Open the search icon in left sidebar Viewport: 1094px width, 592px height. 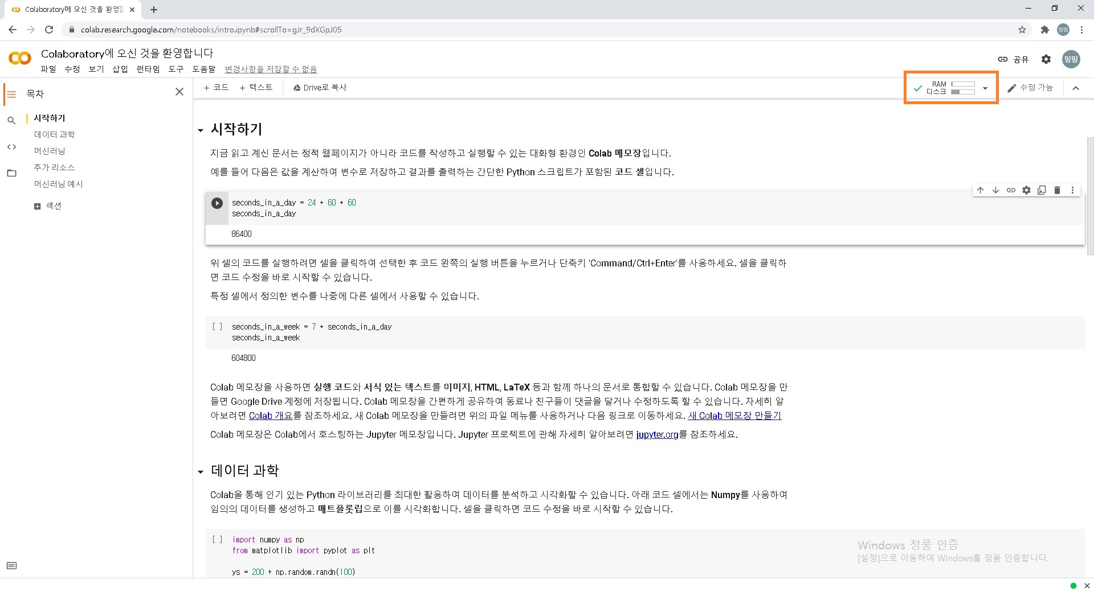point(11,121)
